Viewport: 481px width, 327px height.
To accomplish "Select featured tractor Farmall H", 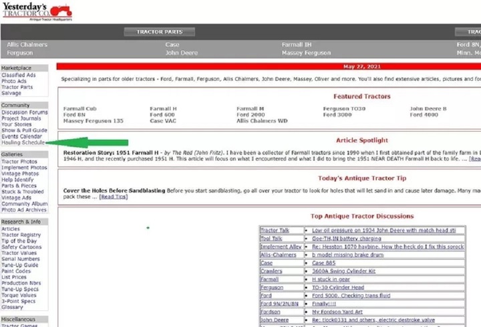I will pos(163,109).
